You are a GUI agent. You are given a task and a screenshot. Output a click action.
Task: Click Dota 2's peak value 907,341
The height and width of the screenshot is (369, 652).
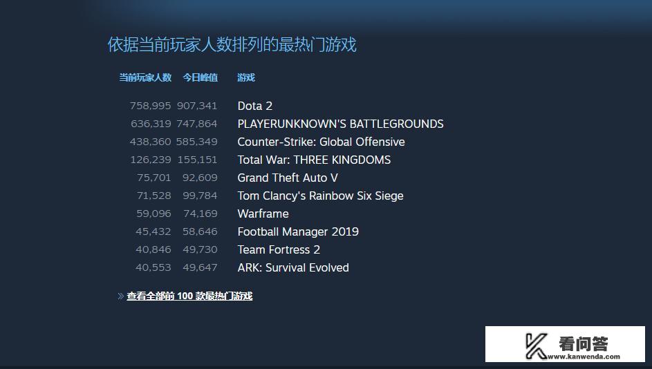pyautogui.click(x=197, y=106)
